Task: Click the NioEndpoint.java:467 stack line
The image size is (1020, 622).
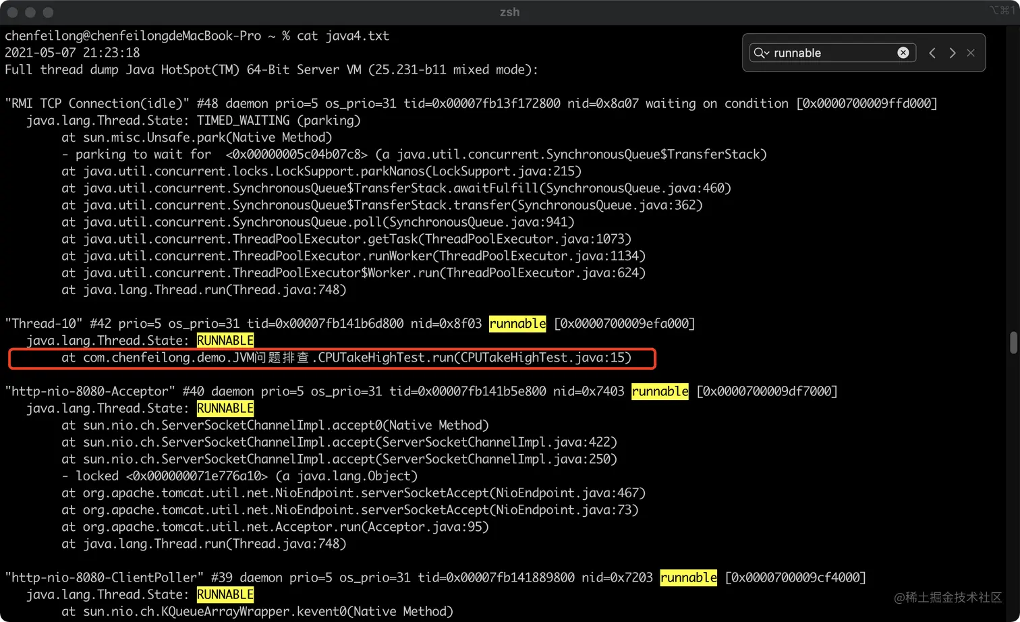Action: coord(353,493)
